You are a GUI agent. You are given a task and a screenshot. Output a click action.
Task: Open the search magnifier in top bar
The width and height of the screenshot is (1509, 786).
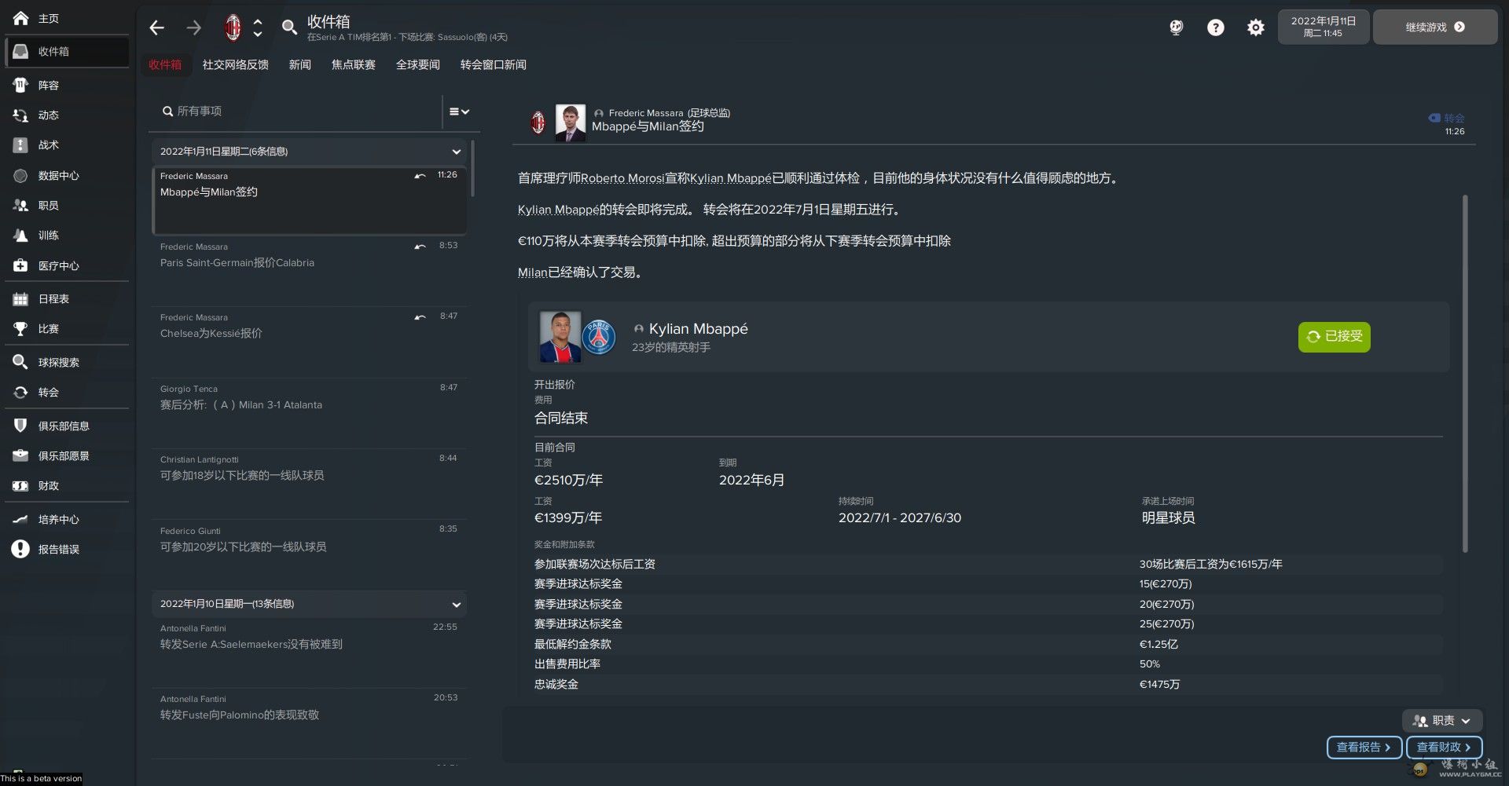[289, 27]
